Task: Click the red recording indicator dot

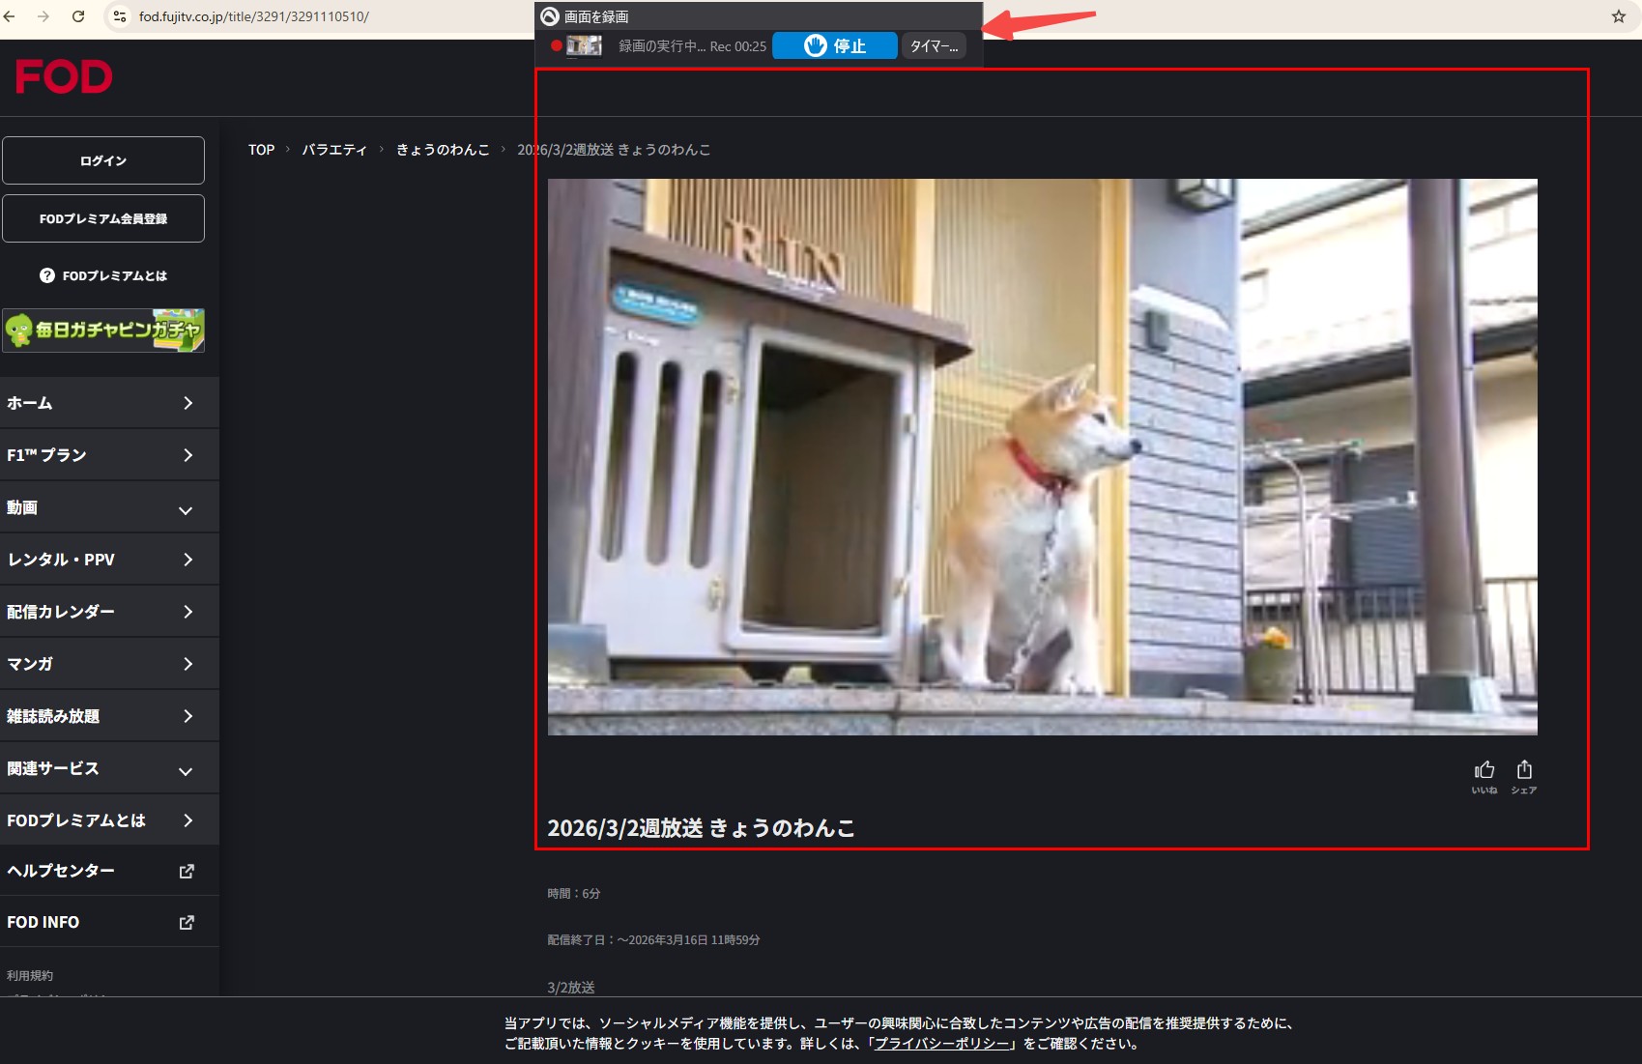Action: (556, 45)
